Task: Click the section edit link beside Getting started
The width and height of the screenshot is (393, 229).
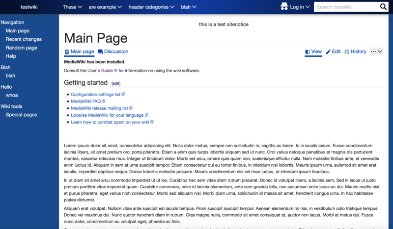Action: pos(116,83)
